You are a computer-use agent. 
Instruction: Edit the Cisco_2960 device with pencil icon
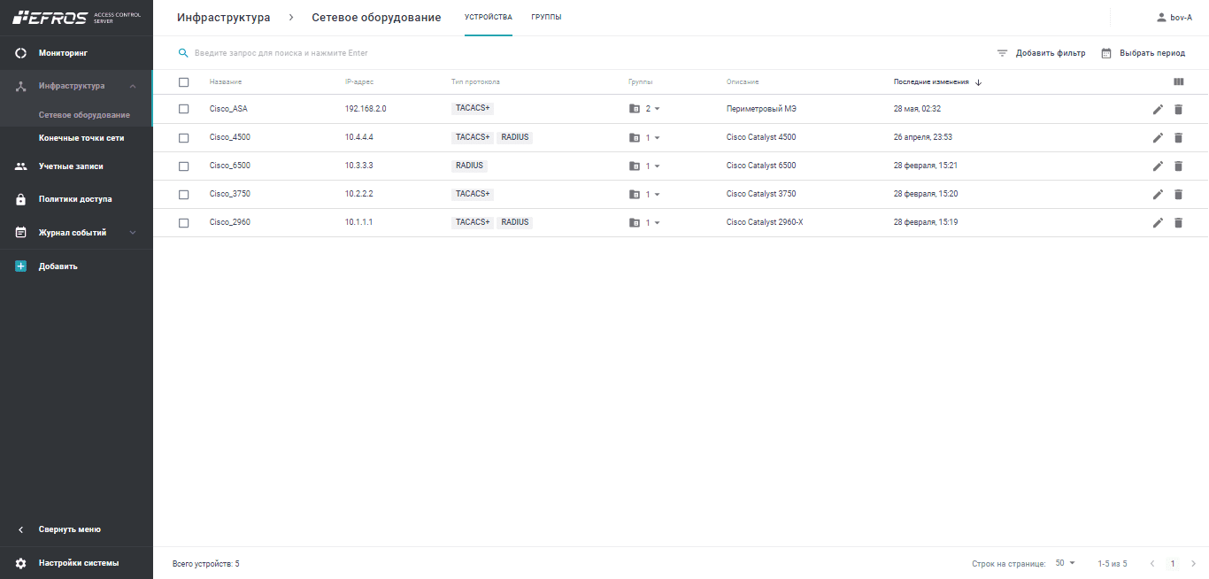[x=1158, y=222]
